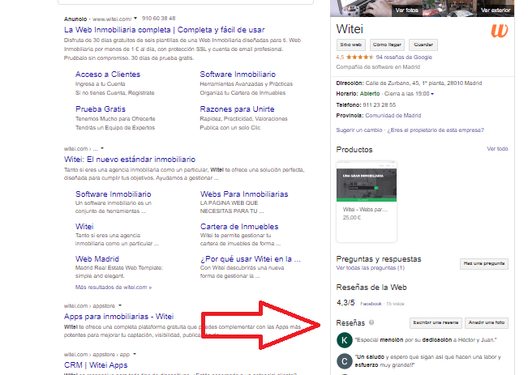Click the review mentioning 'Héctor y Juan'
This screenshot has height=375, width=528.
(426, 340)
